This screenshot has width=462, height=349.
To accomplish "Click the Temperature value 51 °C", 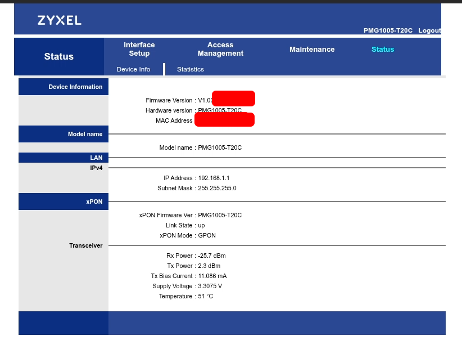I will click(205, 296).
